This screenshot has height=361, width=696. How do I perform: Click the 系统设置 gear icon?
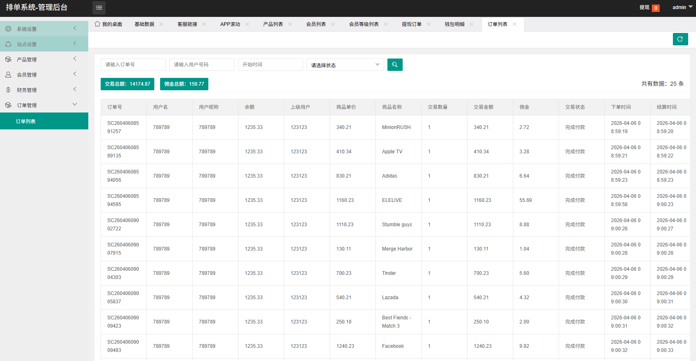click(x=8, y=29)
